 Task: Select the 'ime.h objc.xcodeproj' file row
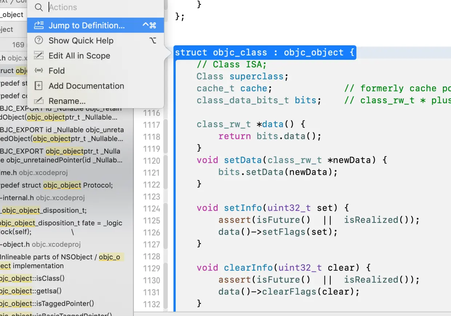[34, 173]
